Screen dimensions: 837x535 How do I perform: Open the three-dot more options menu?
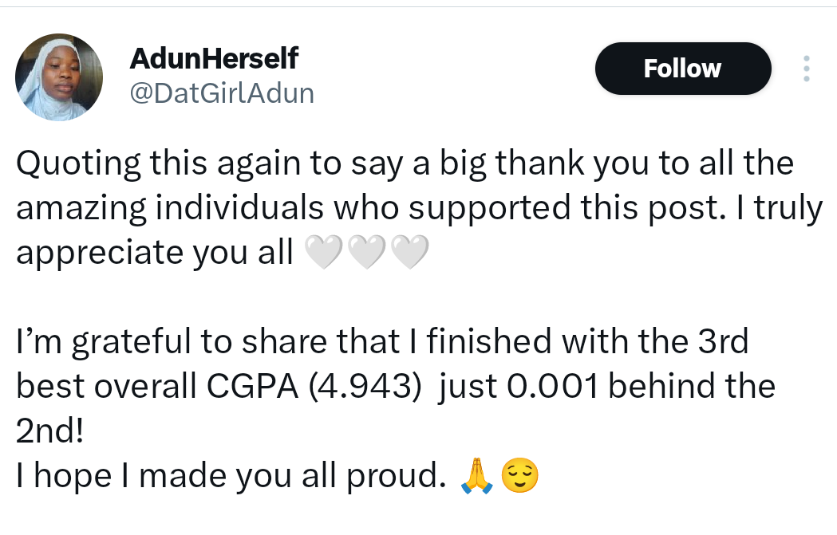(807, 69)
